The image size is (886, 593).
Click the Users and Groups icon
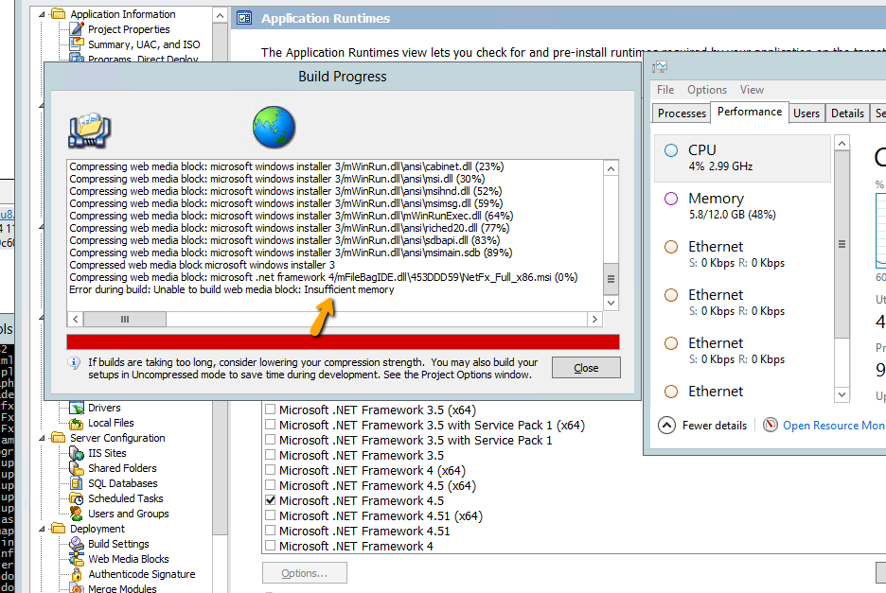pyautogui.click(x=77, y=514)
